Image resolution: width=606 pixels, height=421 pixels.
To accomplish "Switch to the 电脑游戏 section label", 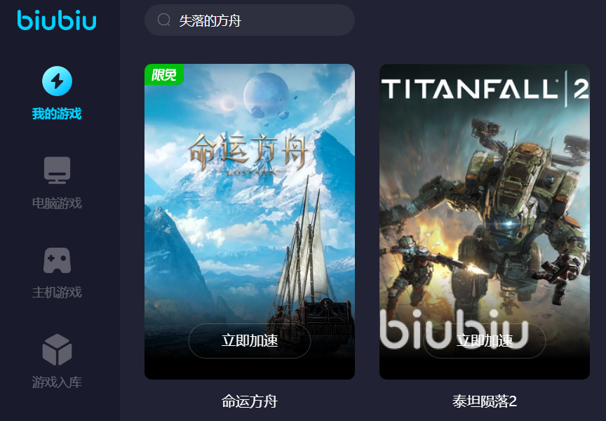I will [57, 203].
